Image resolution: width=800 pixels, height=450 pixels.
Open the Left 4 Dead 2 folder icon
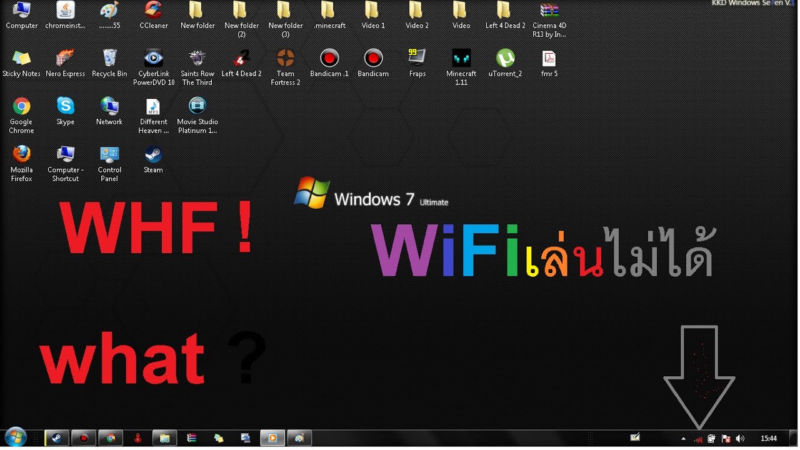[505, 16]
